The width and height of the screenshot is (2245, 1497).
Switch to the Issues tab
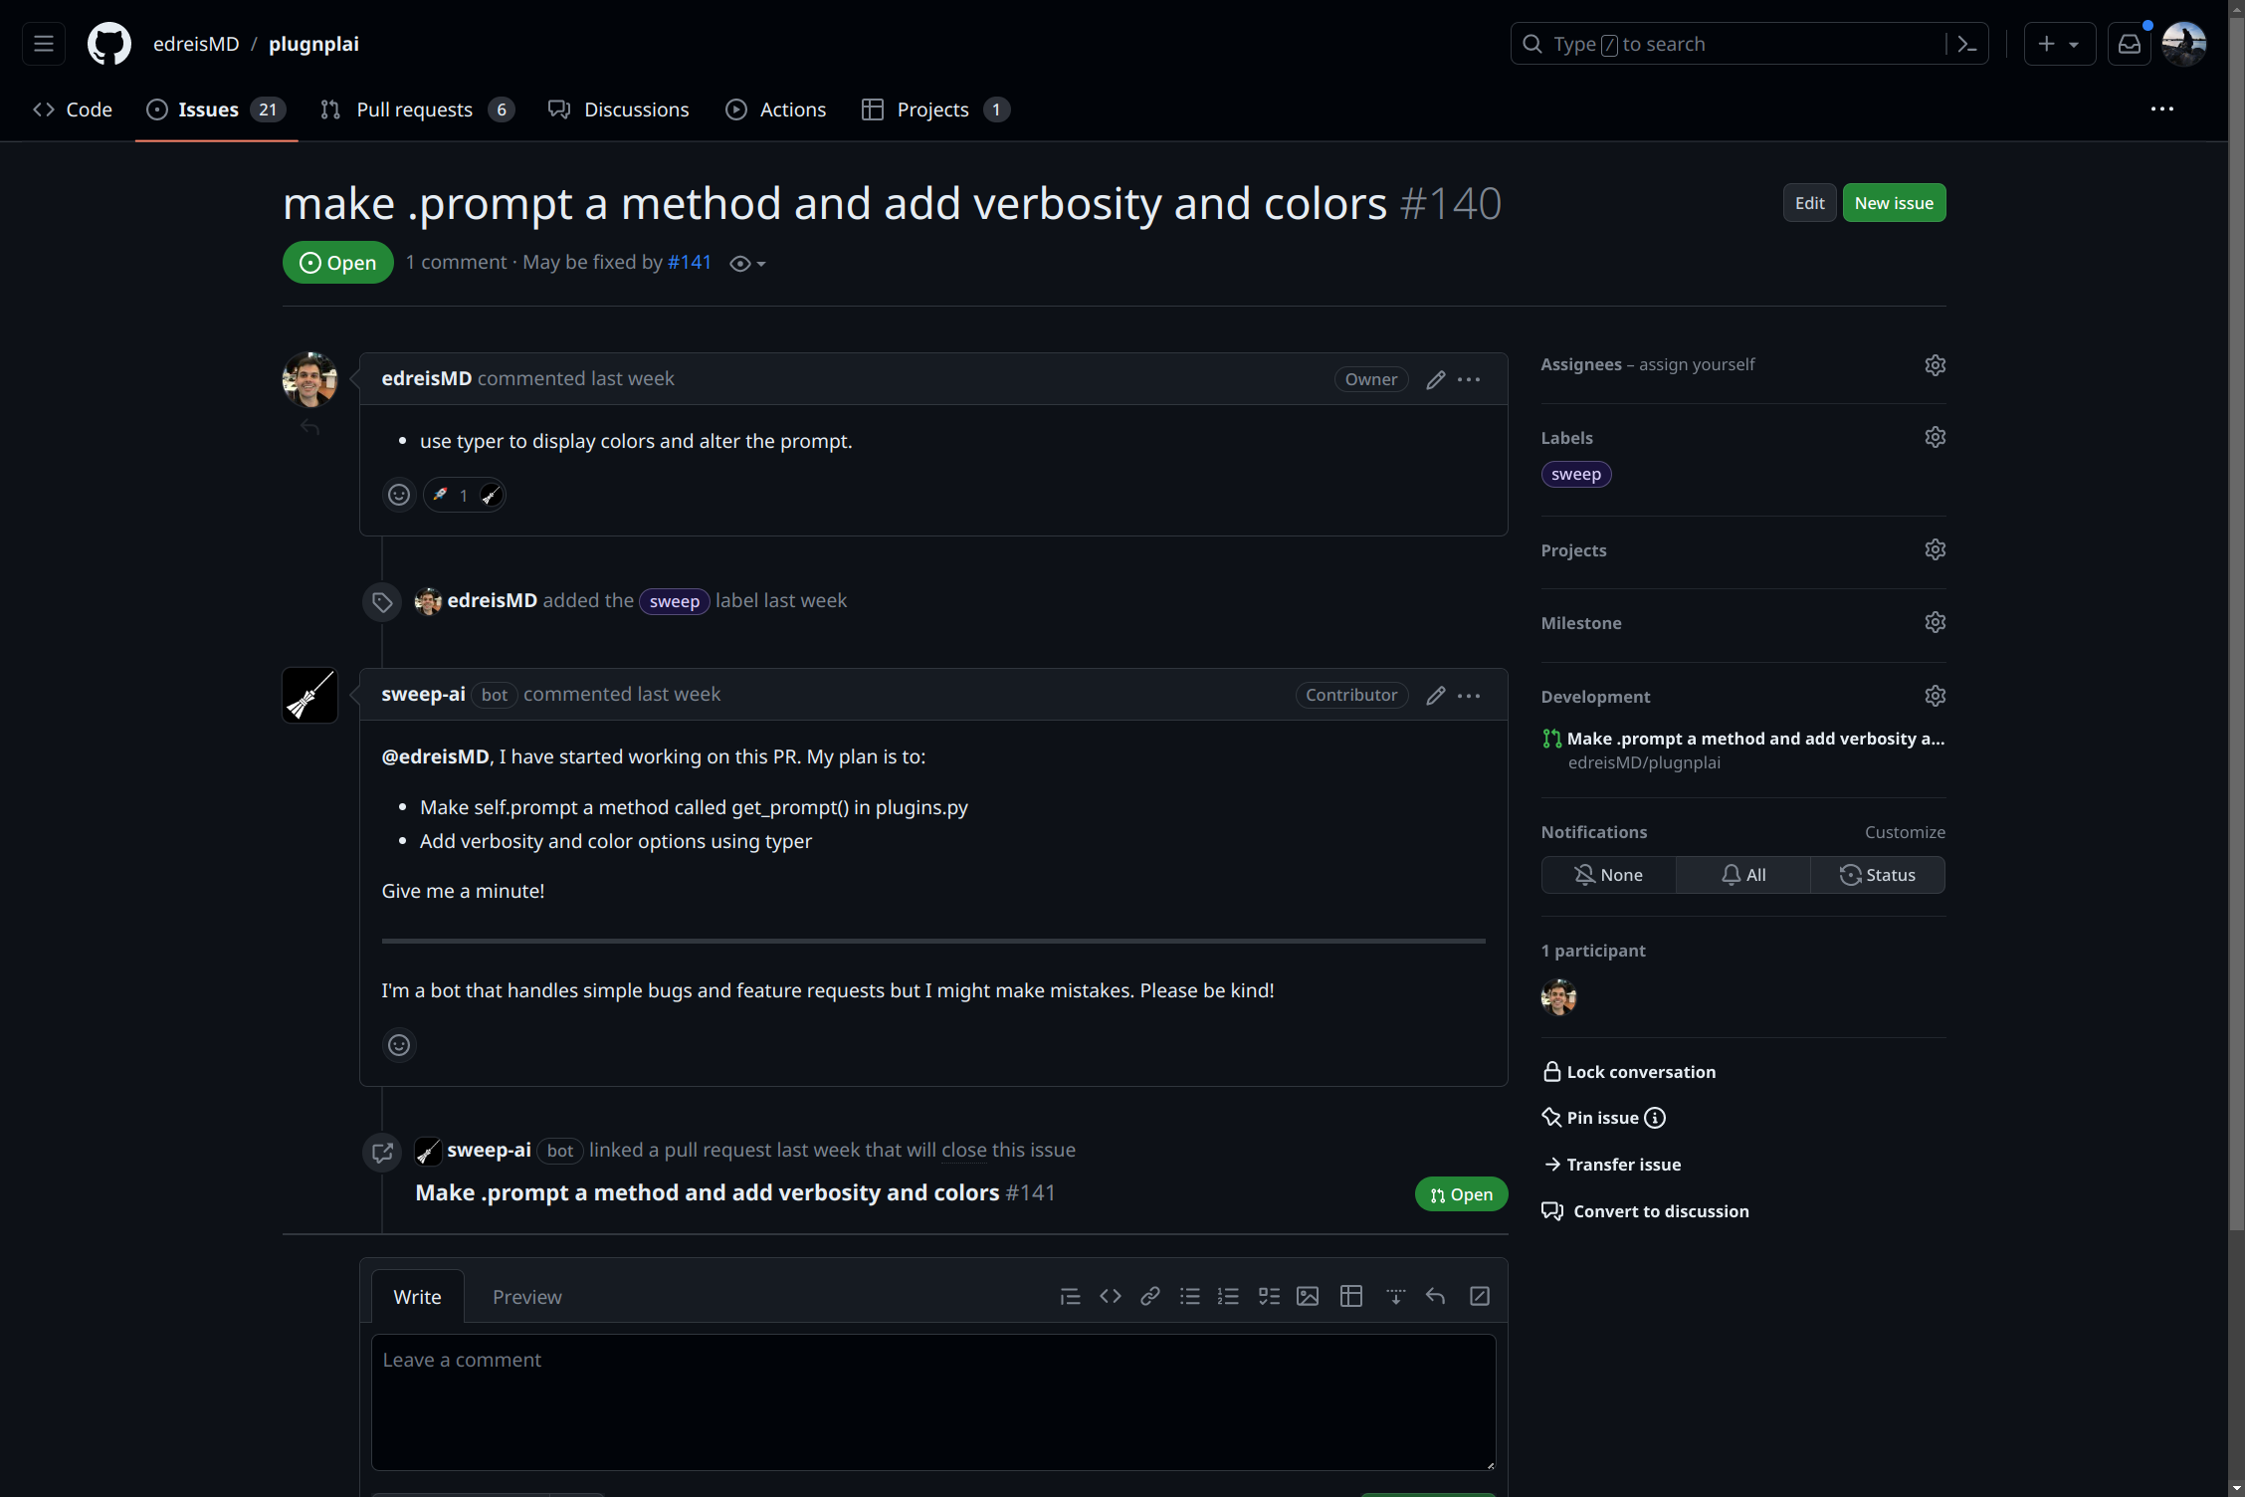216,109
